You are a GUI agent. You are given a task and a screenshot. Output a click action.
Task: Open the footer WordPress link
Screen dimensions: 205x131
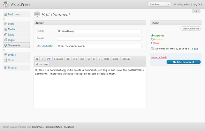tap(38, 127)
